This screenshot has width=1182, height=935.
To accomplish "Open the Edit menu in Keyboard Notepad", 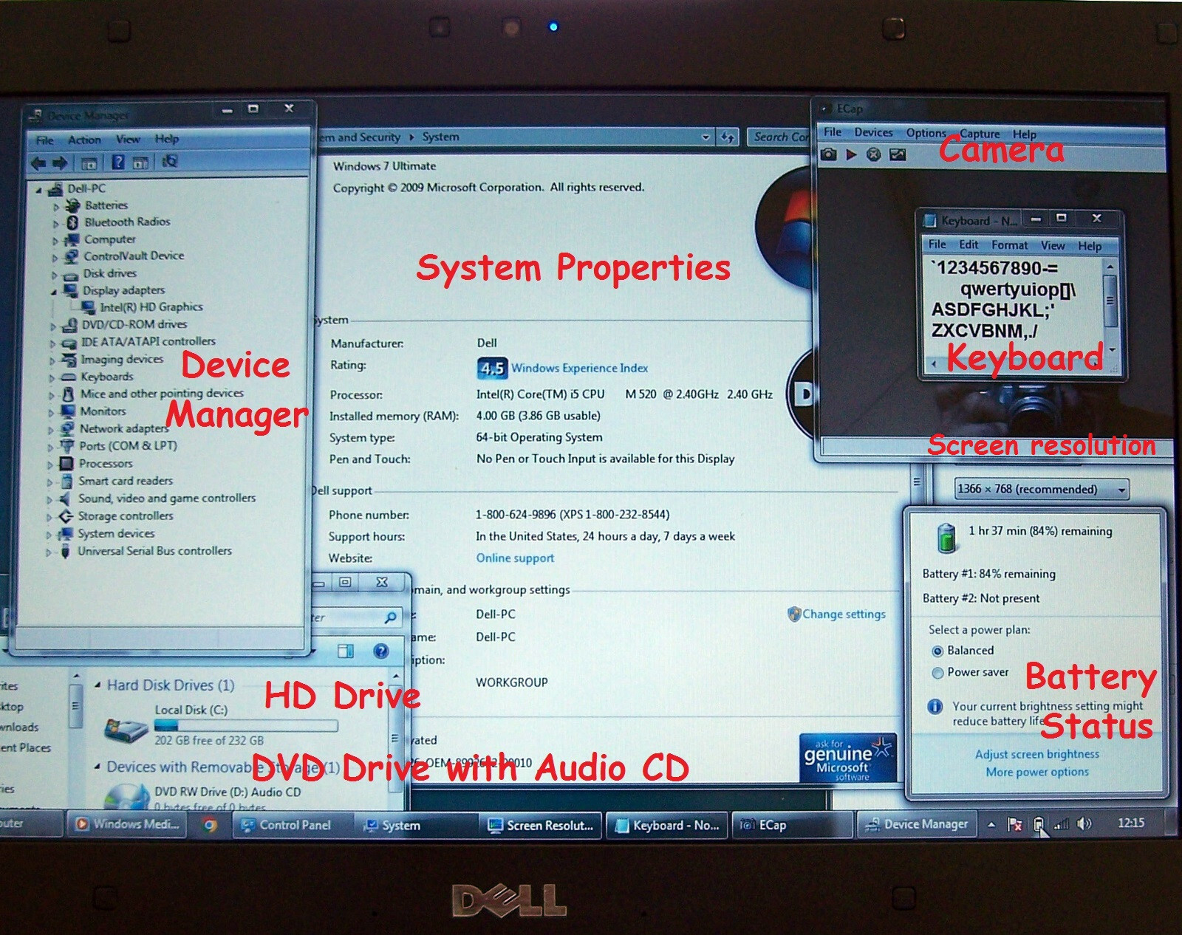I will pos(969,244).
